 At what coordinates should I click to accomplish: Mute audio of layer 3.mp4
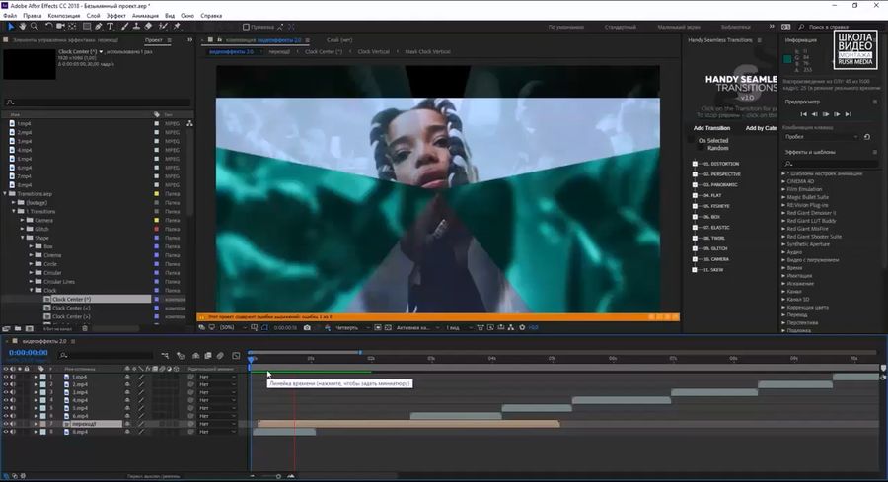13,392
